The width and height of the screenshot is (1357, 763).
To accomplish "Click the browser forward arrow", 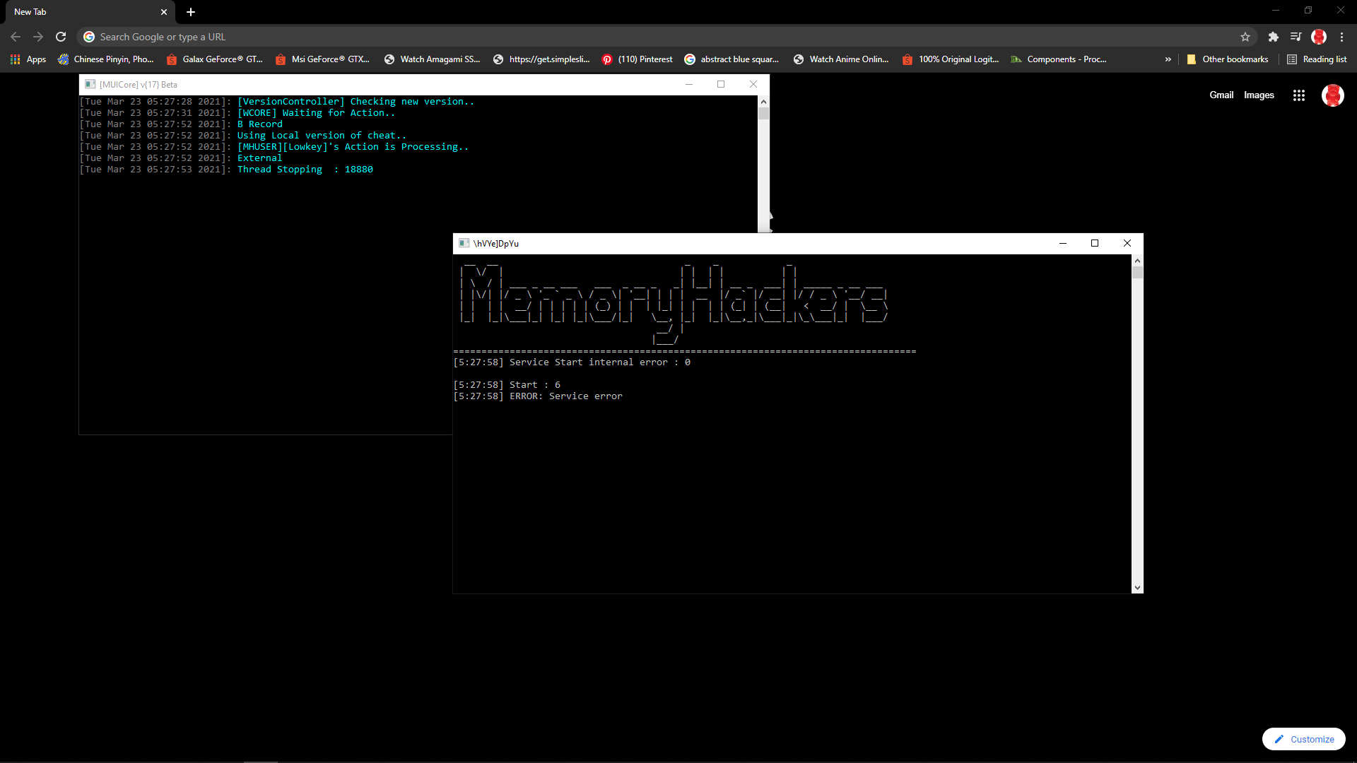I will click(x=38, y=37).
